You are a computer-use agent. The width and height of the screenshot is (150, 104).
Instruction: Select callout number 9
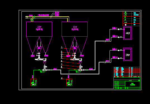coord(62,78)
